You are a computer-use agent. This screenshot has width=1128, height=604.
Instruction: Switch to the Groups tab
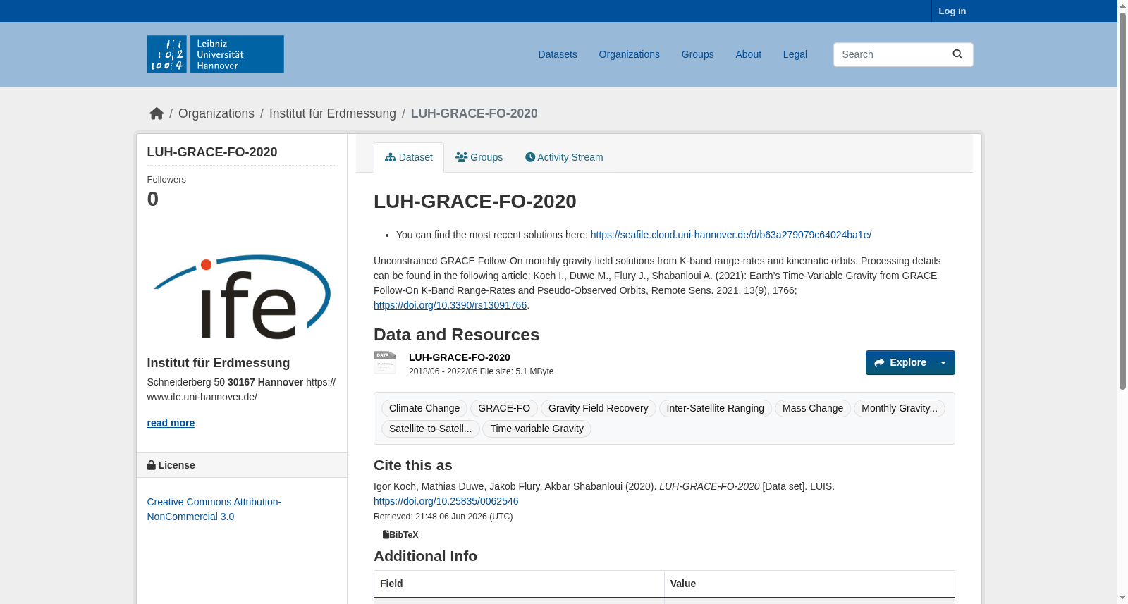point(479,157)
